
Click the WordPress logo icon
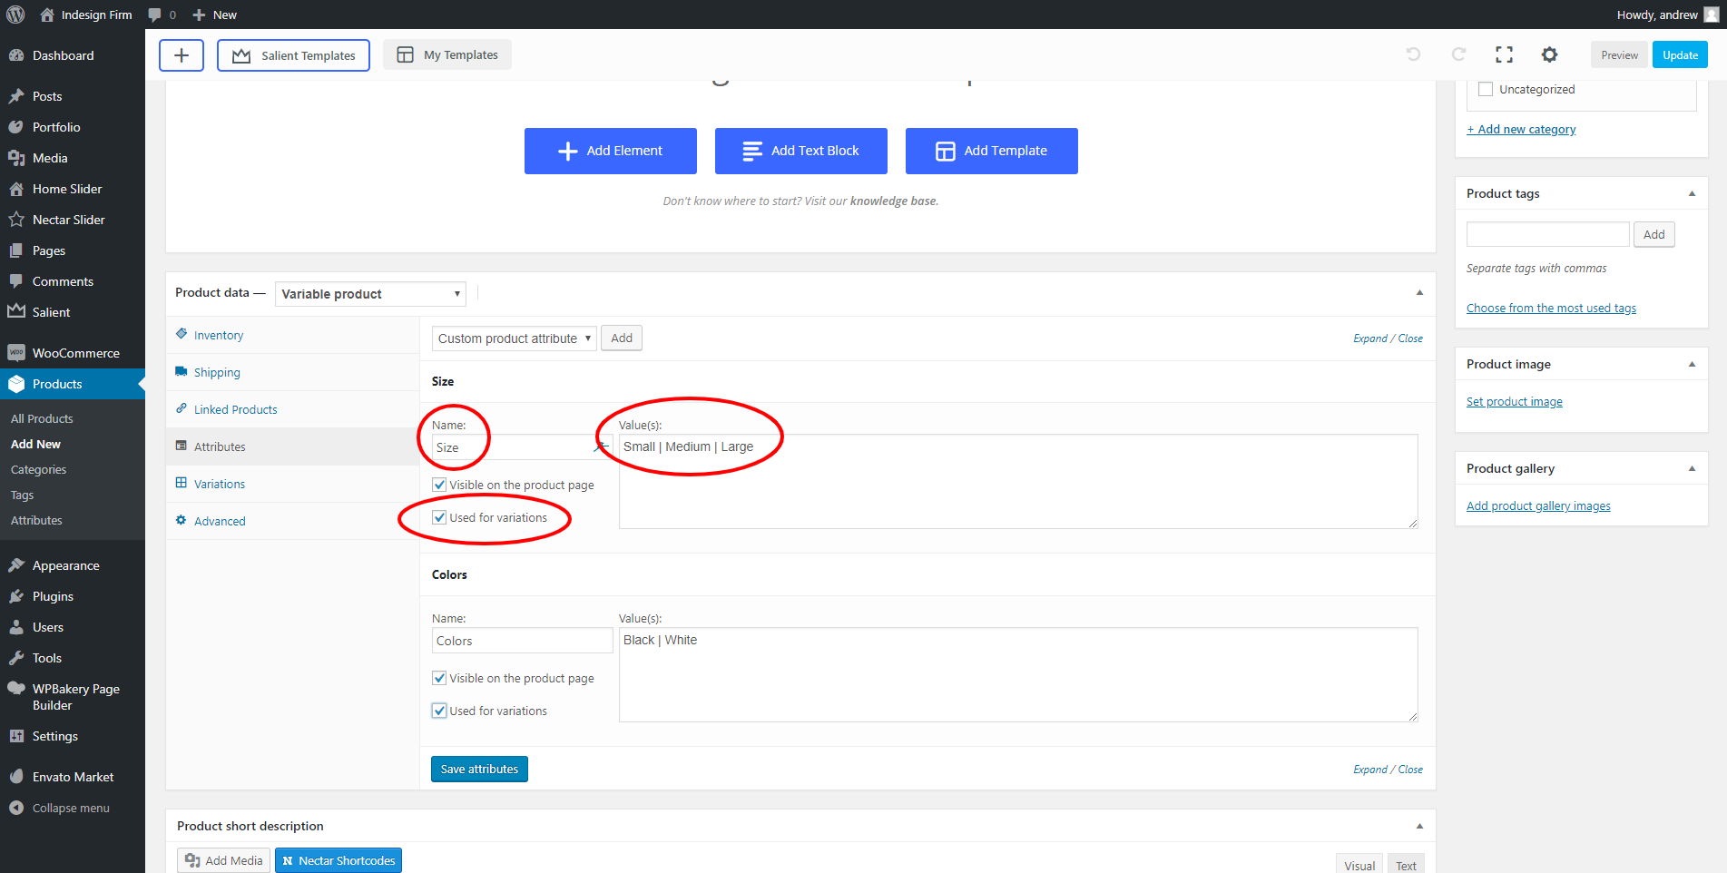[15, 15]
